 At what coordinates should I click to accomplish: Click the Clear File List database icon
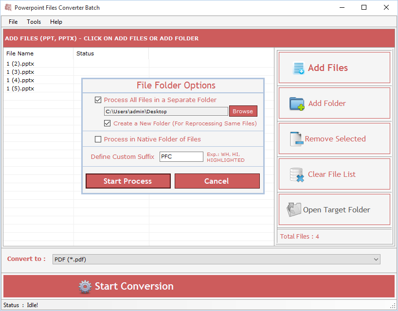(x=297, y=174)
